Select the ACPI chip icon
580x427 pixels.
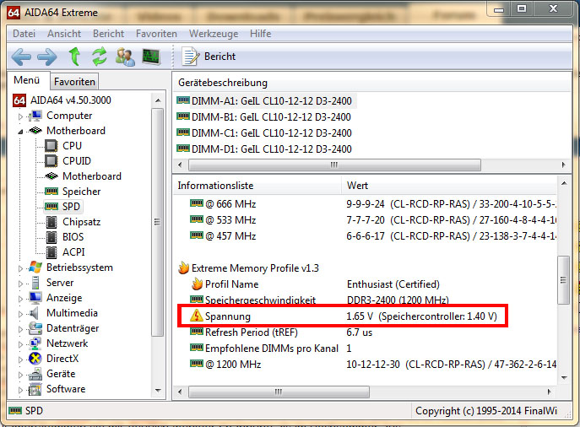[51, 252]
